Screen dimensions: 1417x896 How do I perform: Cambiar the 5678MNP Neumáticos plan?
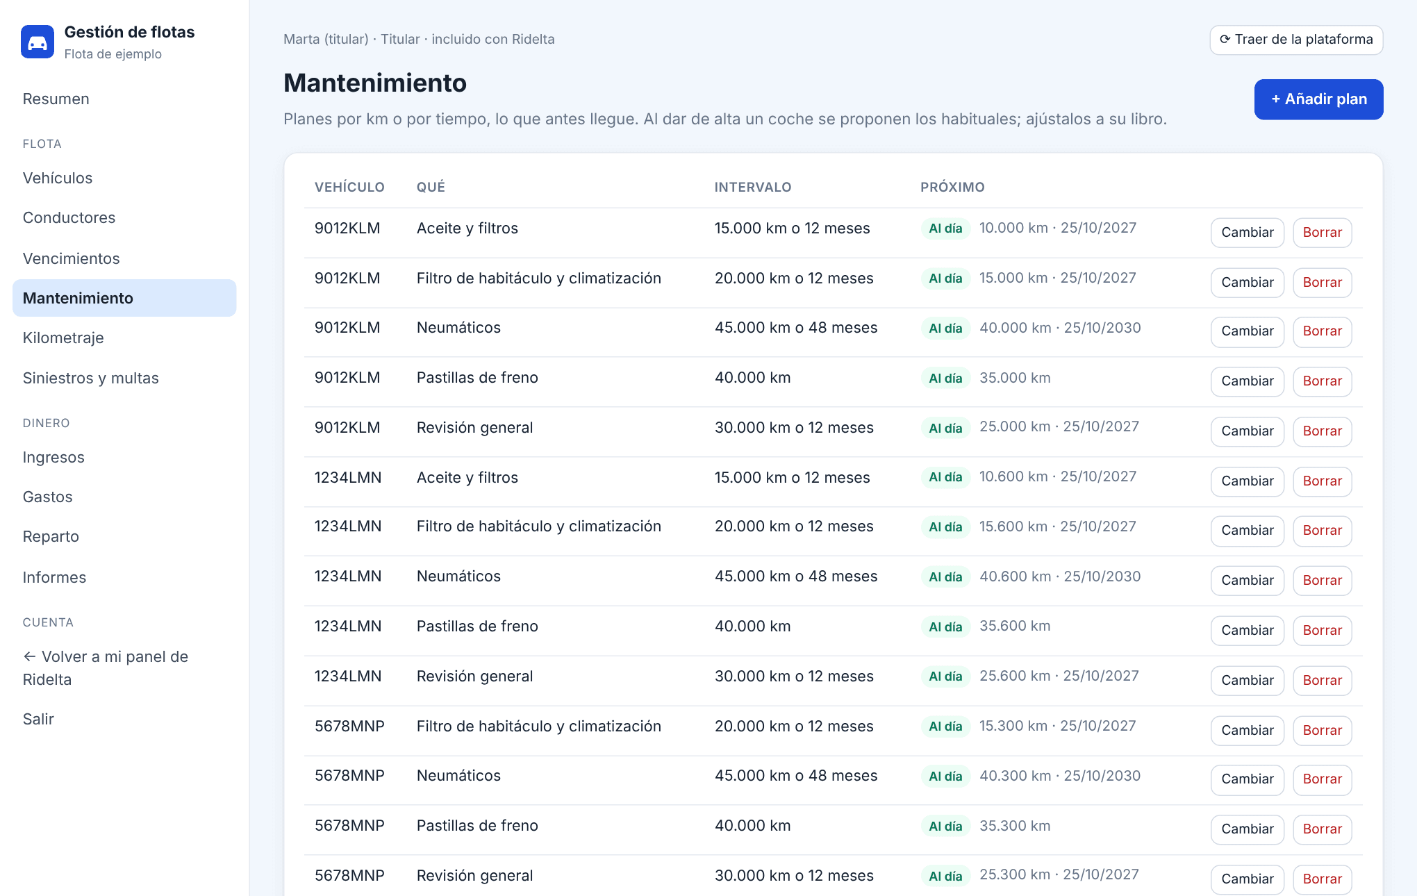1247,779
